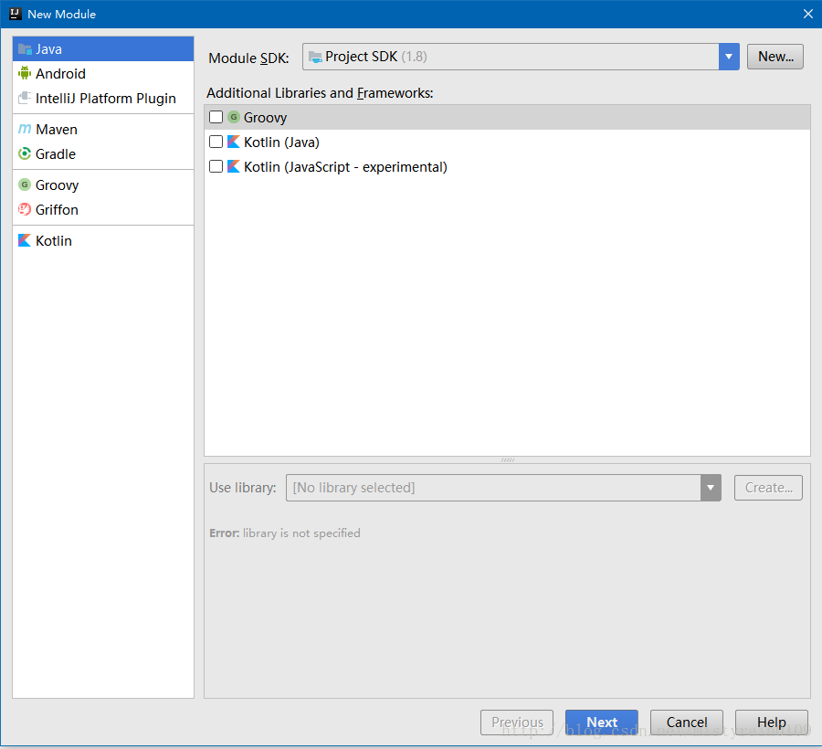Click the Error: library is not specified text
This screenshot has height=749, width=822.
pyautogui.click(x=285, y=533)
